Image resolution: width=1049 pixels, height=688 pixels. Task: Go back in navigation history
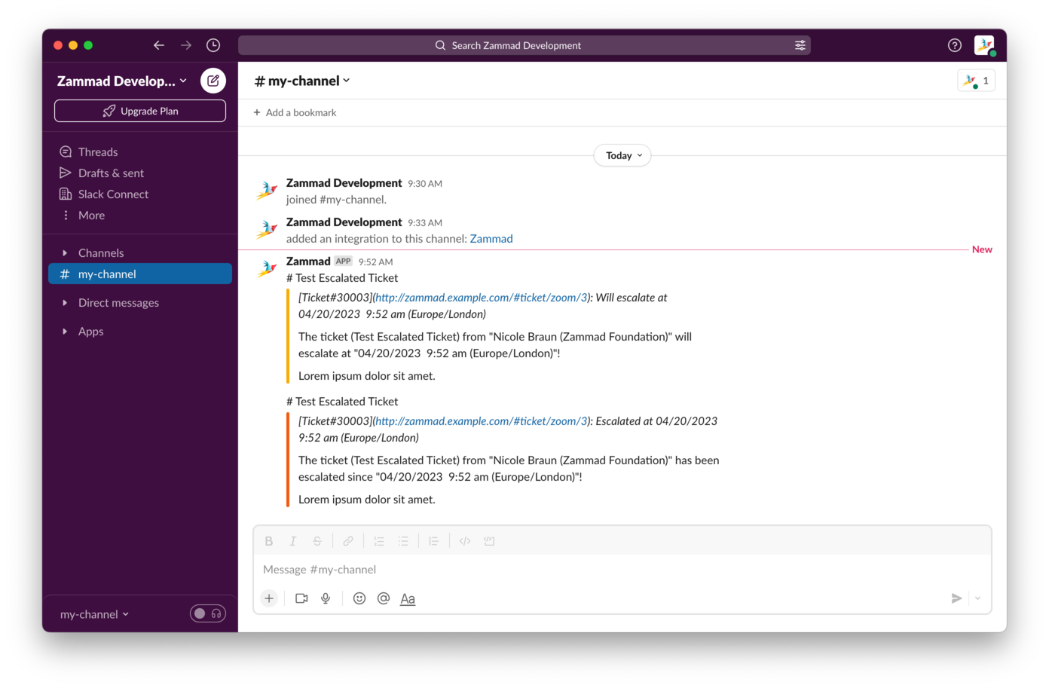point(159,45)
